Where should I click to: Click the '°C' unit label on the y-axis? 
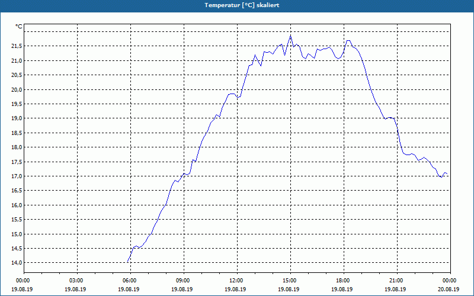[x=19, y=27]
